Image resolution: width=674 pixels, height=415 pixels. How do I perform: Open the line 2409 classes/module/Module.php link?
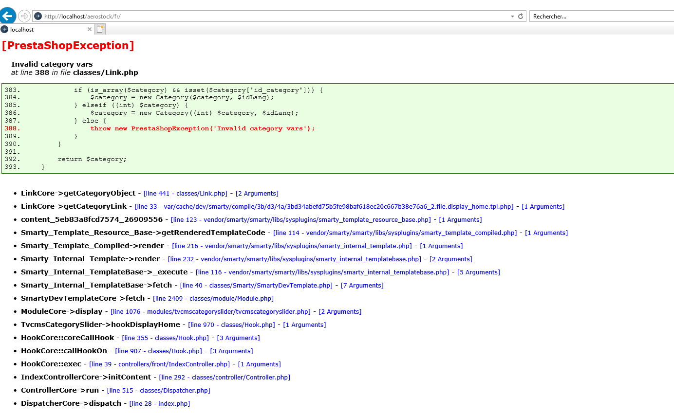[x=213, y=299]
